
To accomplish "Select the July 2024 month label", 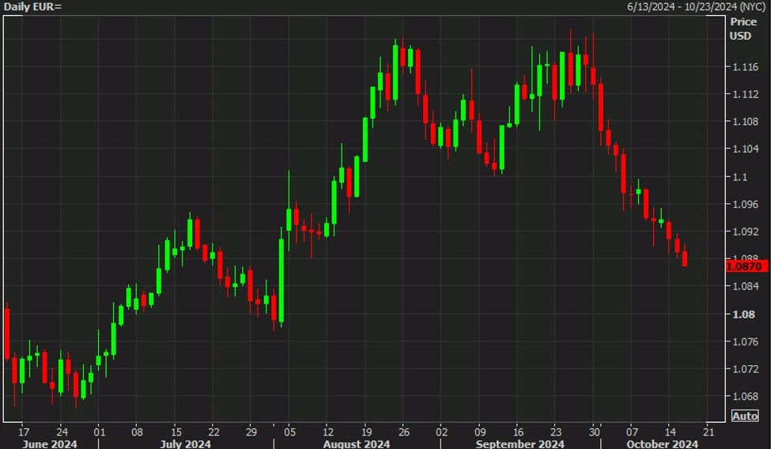I will (184, 444).
